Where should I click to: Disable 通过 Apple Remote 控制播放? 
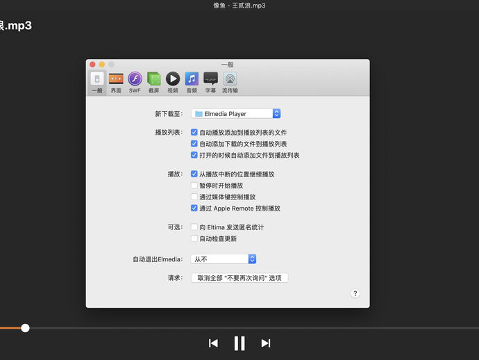coord(194,208)
